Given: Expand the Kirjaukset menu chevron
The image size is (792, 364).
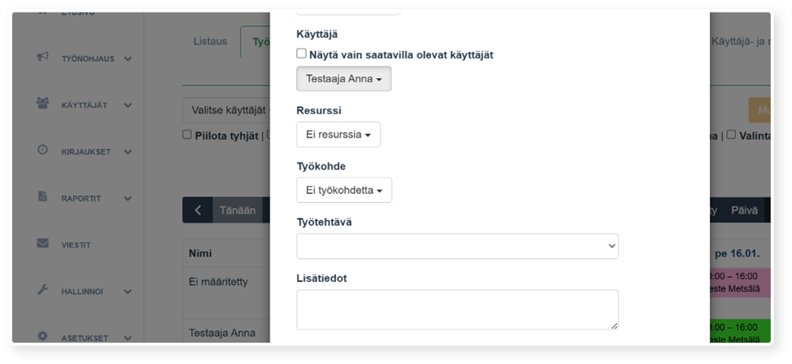Looking at the screenshot, I should tap(128, 152).
